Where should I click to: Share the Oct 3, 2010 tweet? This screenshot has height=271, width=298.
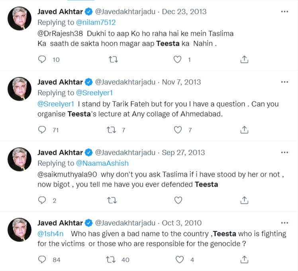coord(245,259)
